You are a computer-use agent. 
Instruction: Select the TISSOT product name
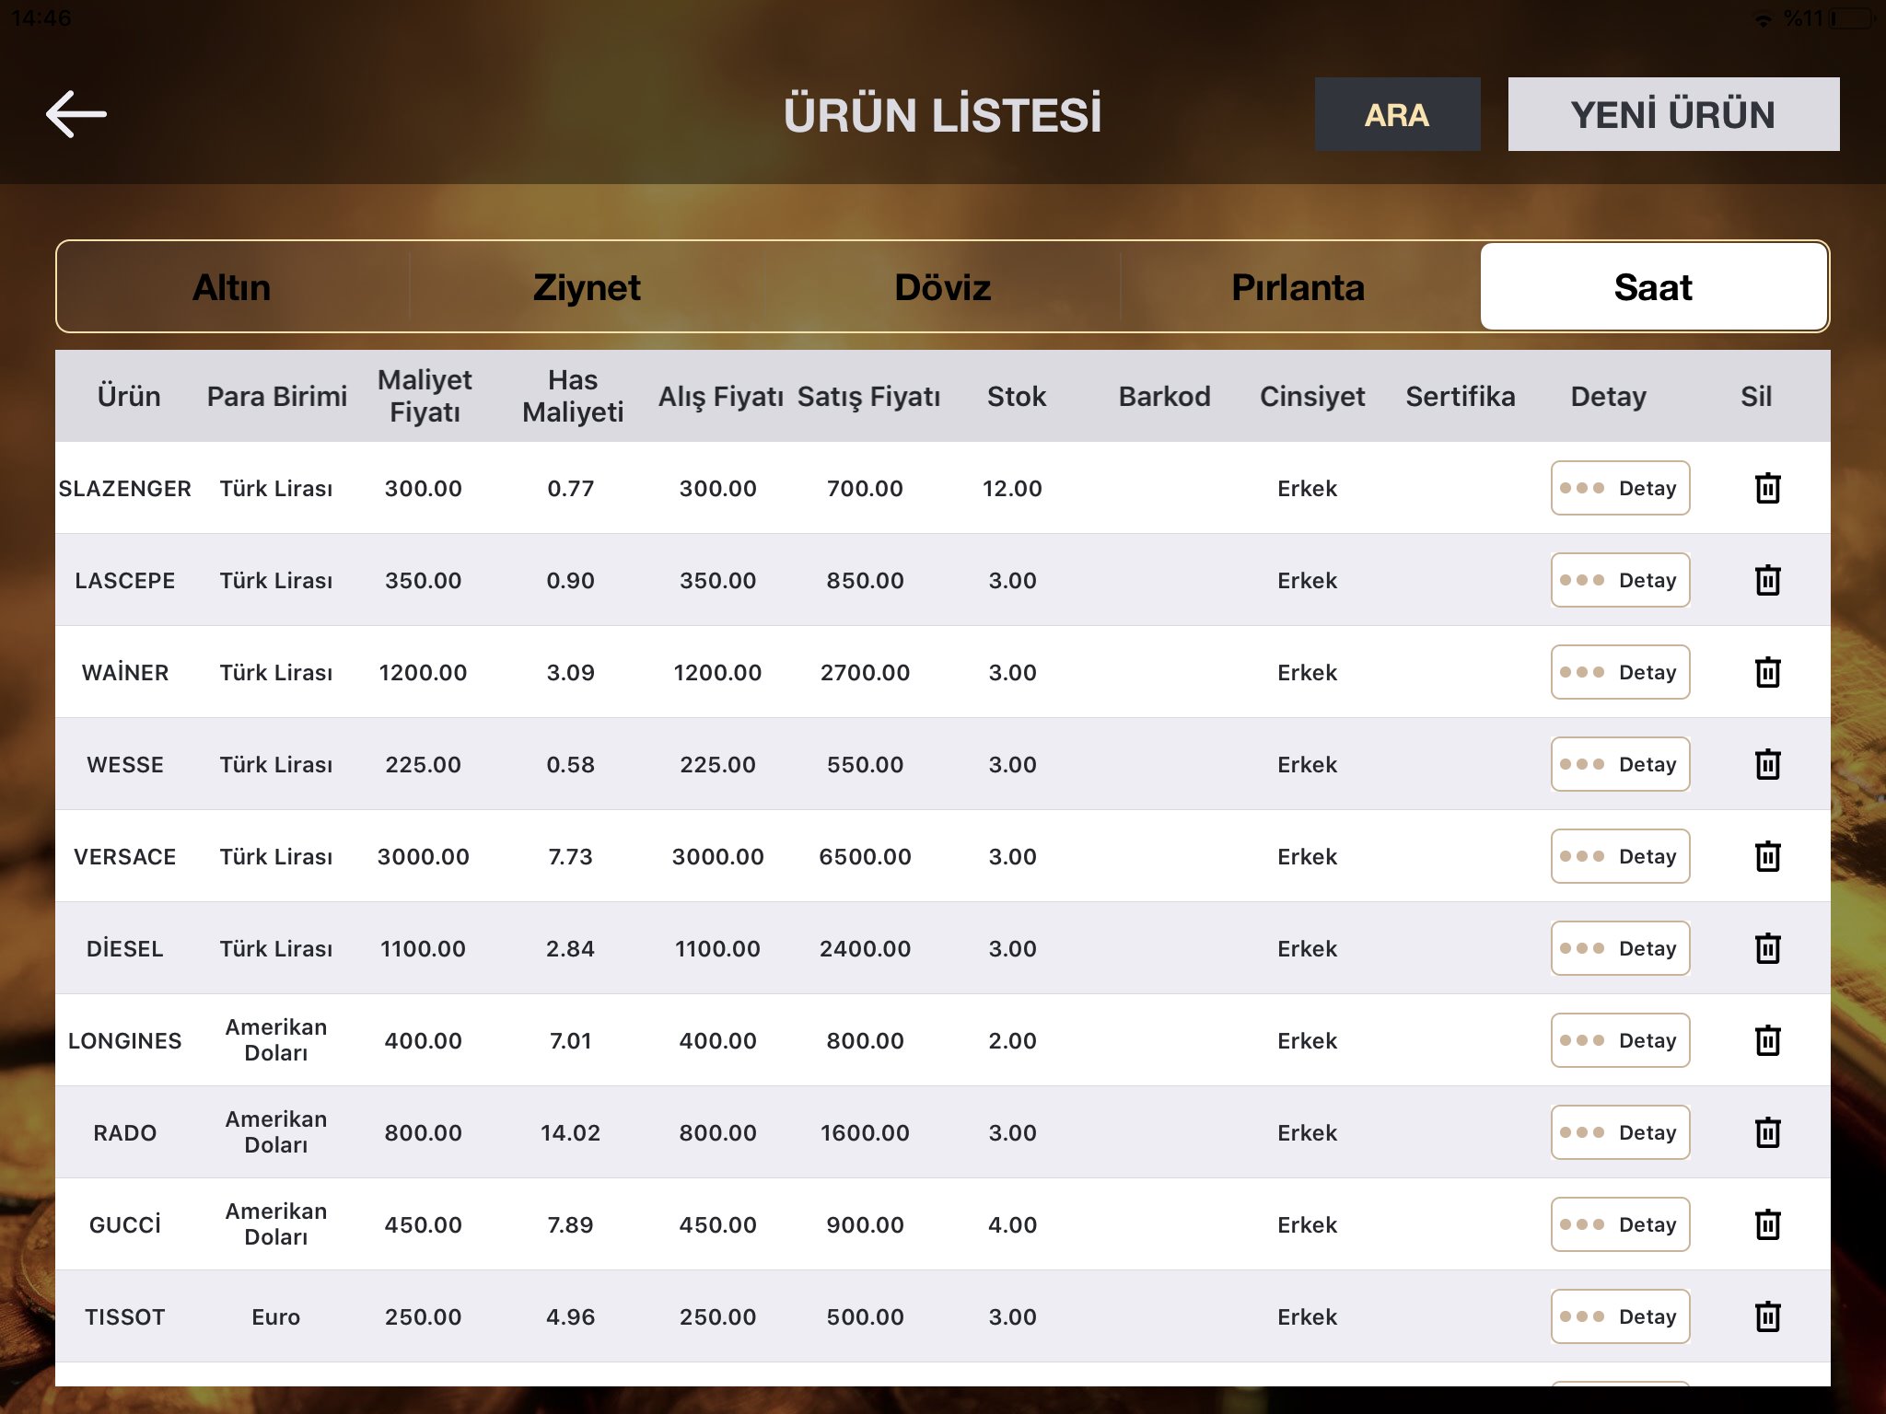pos(125,1316)
